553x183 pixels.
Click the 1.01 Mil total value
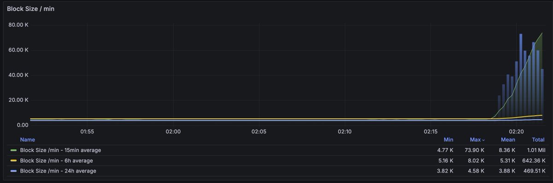(x=535, y=150)
